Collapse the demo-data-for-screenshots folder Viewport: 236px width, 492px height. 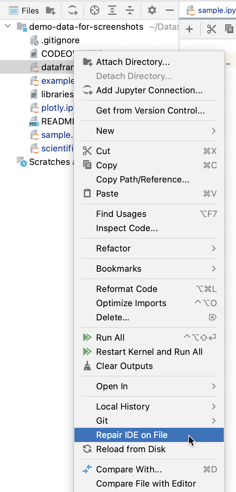[7, 26]
